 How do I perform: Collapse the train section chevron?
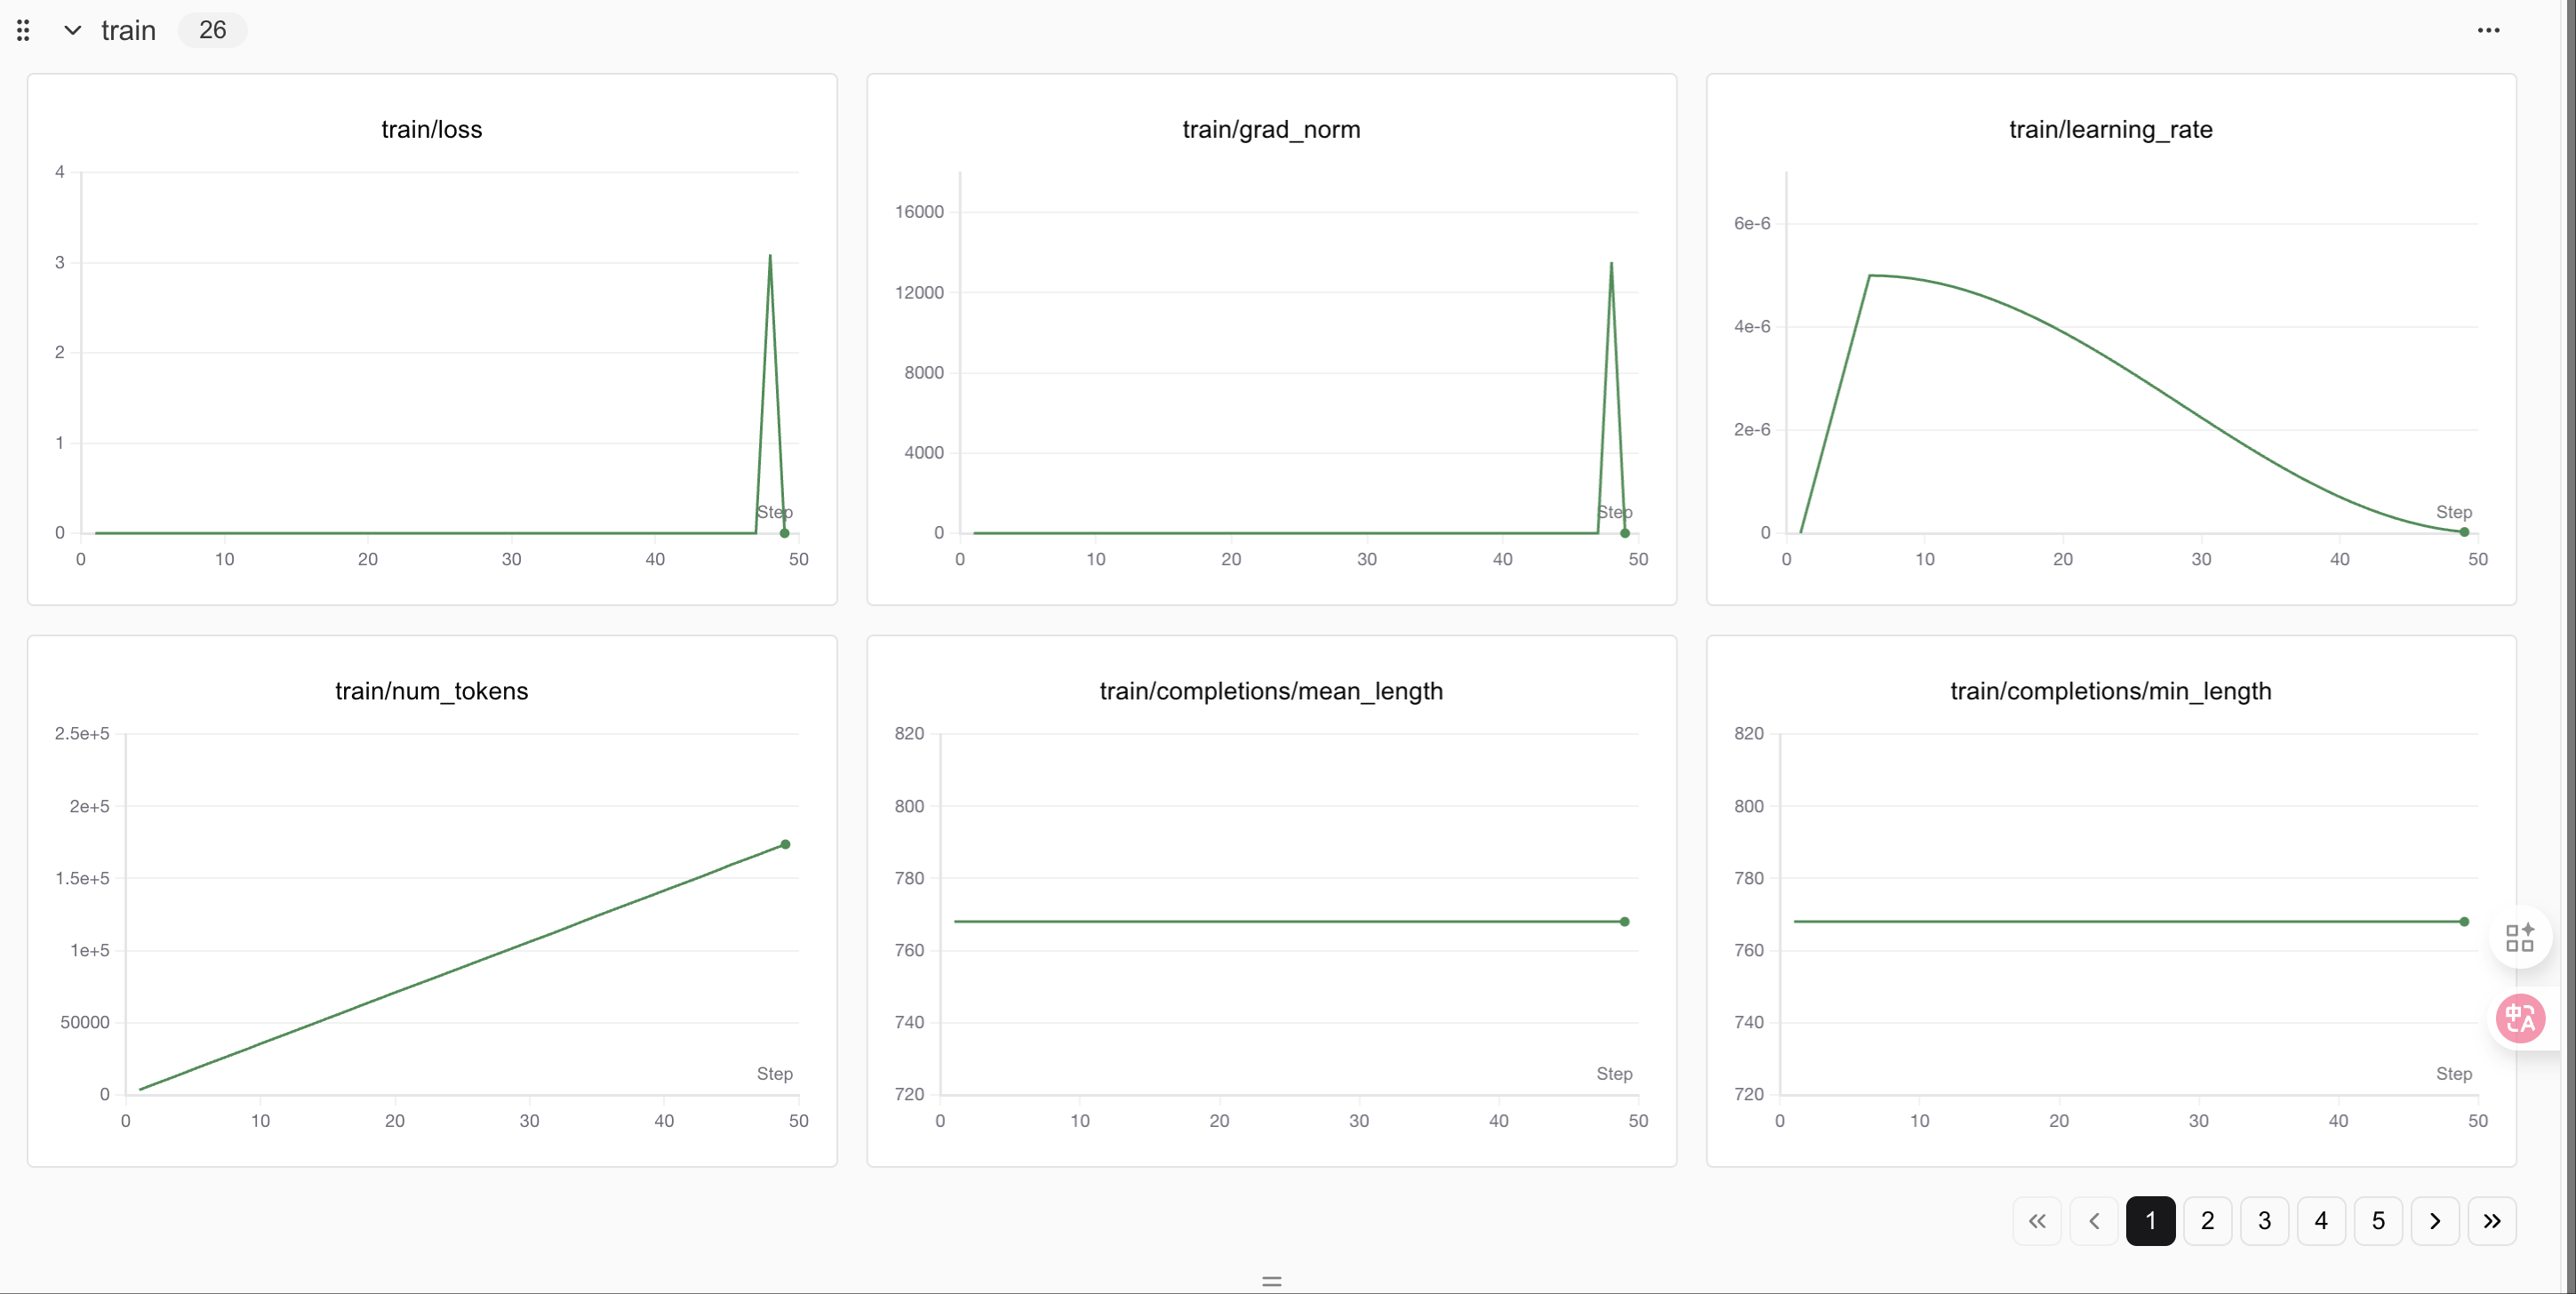(x=72, y=30)
